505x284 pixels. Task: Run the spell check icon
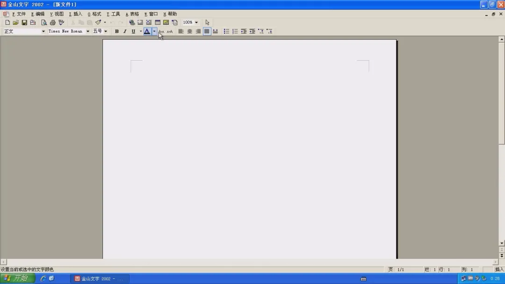click(x=61, y=22)
